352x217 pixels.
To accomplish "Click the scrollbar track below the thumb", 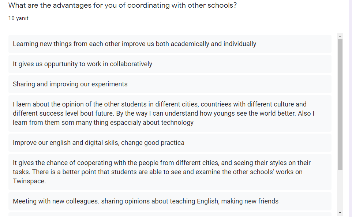I will 340,190.
